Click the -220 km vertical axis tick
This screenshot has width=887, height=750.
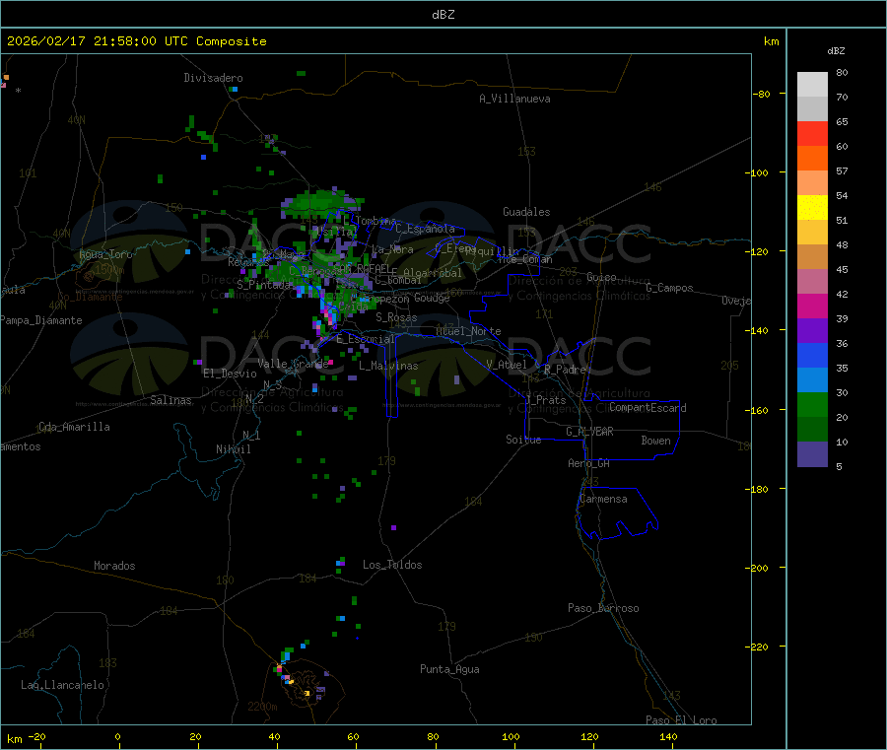coord(759,648)
